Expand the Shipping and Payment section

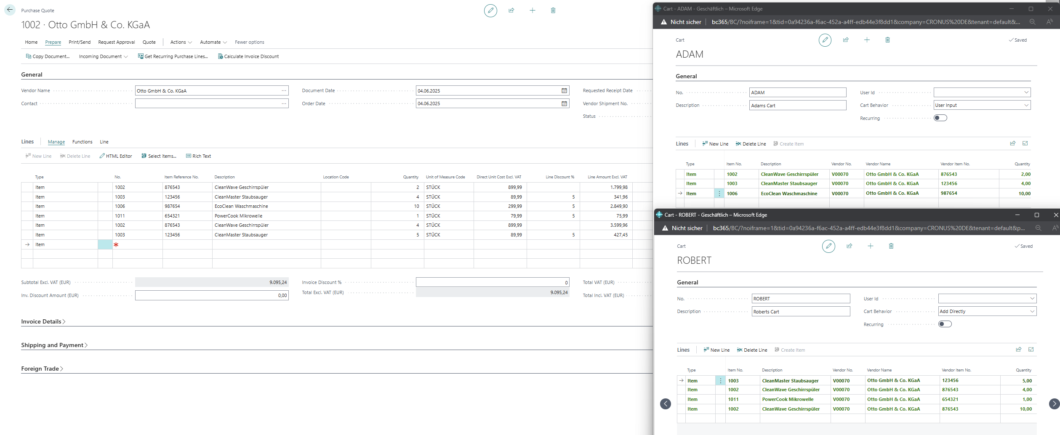pyautogui.click(x=54, y=345)
